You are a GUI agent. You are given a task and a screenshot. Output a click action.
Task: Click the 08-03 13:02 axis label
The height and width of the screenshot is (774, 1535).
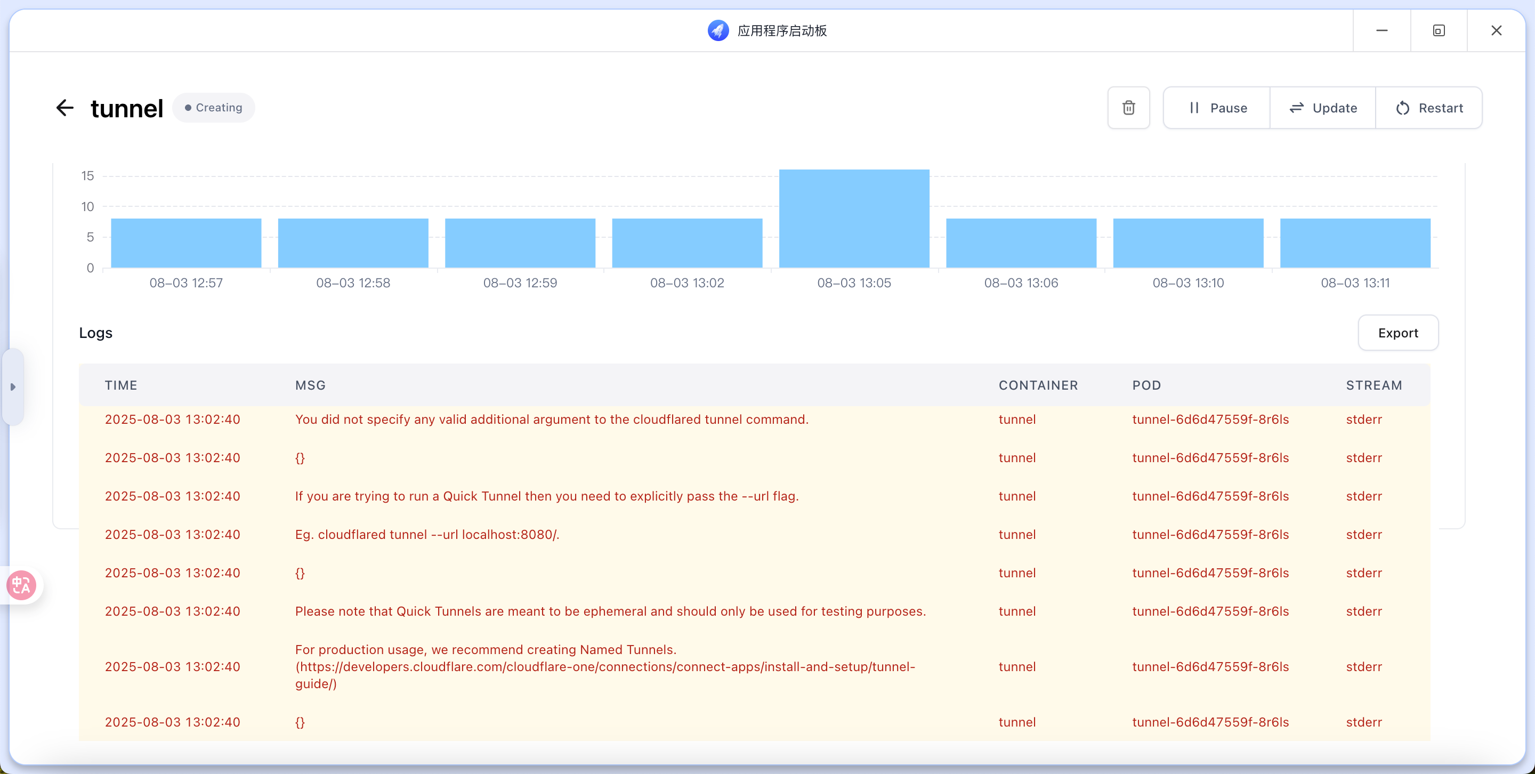[x=687, y=283]
